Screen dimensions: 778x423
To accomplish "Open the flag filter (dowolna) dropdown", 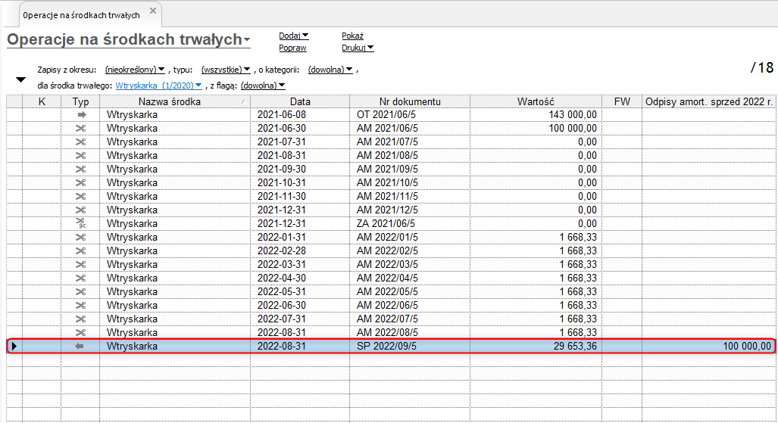I will pos(263,86).
